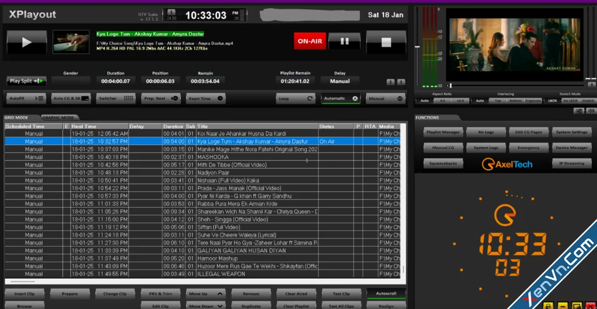The image size is (597, 309).
Task: Set Aspect Ratio to Auto
Action: coord(424,101)
